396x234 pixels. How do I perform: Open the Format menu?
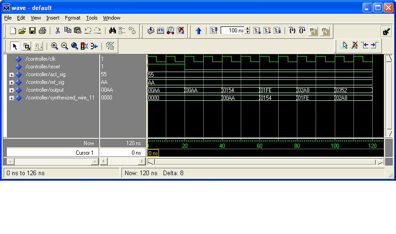[x=72, y=18]
